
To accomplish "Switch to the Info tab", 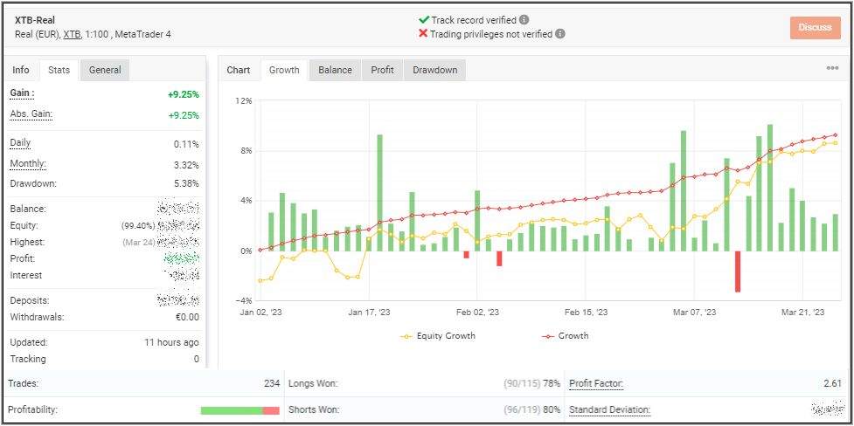I will [21, 70].
